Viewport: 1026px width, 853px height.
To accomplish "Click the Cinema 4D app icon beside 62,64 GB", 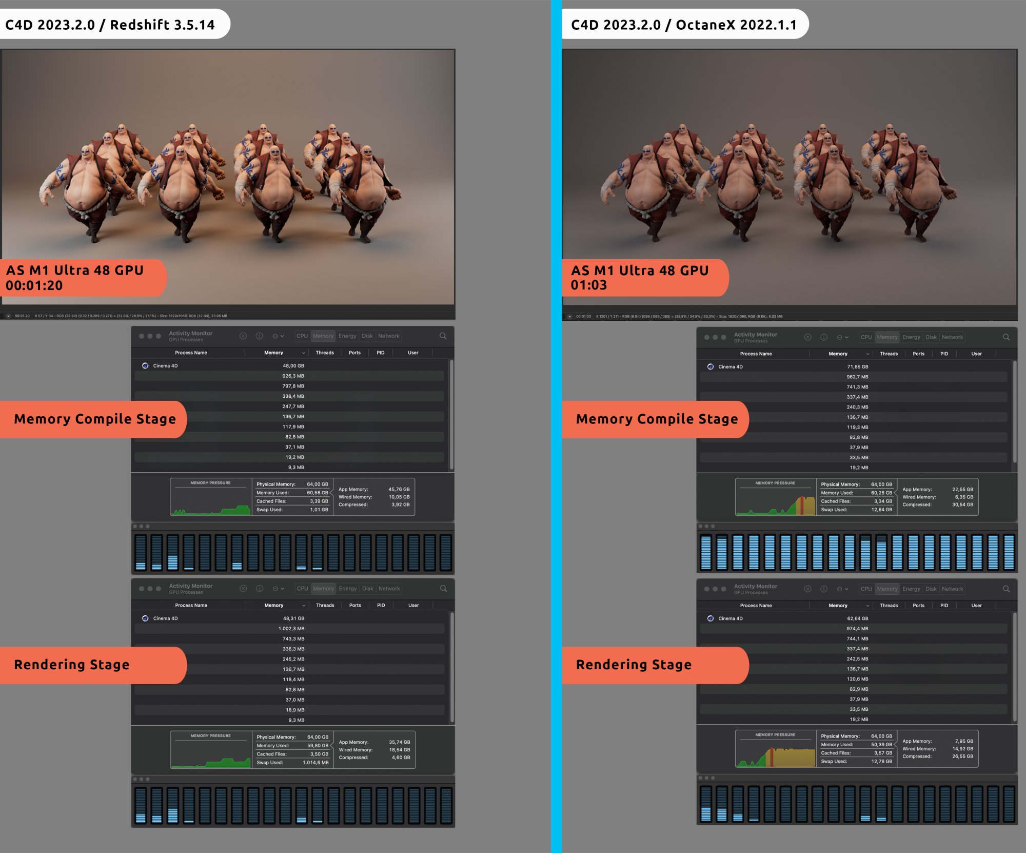I will click(x=711, y=618).
